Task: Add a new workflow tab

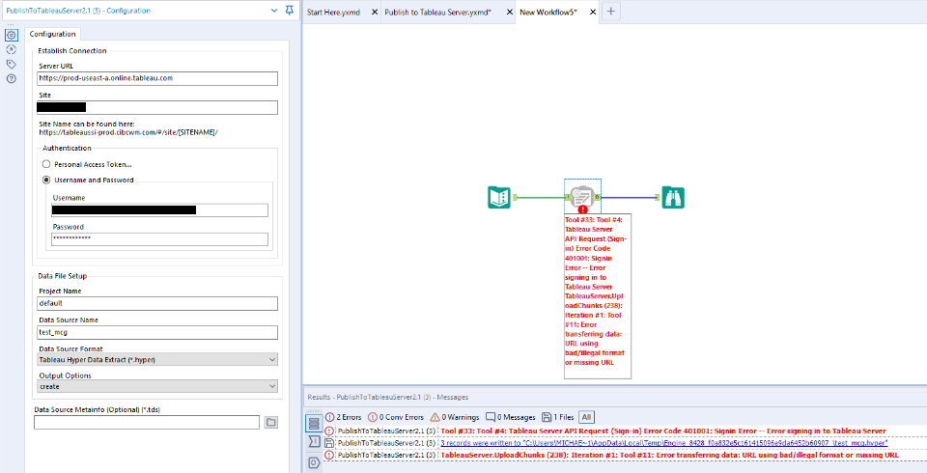Action: pos(611,12)
